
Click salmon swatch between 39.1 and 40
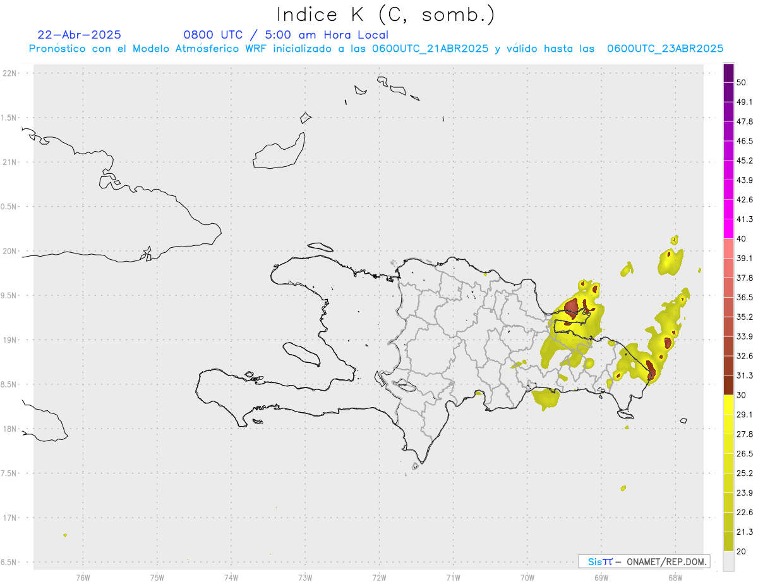[x=728, y=248]
